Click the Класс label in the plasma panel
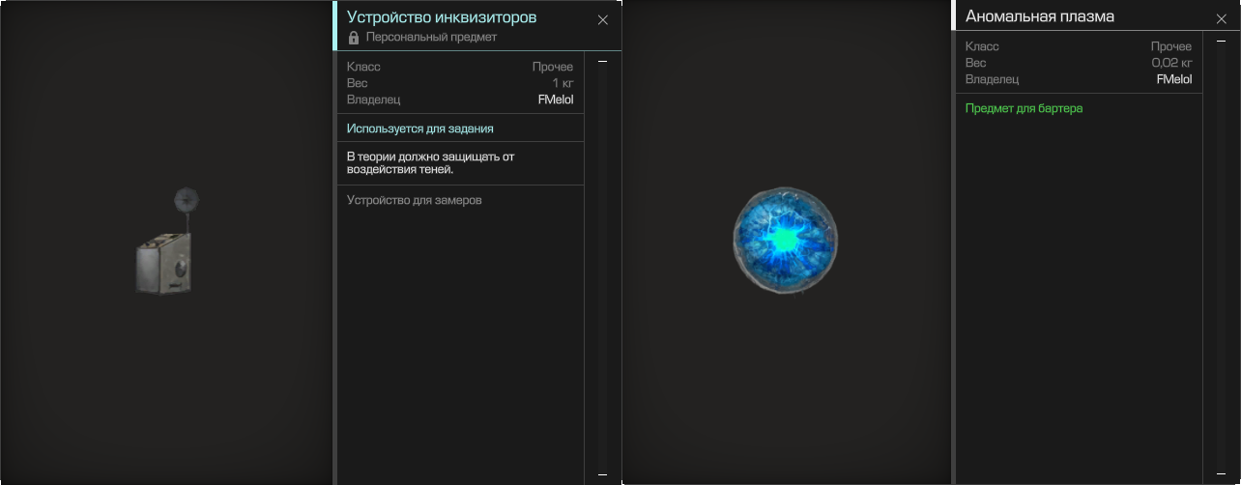The width and height of the screenshot is (1241, 485). (982, 46)
